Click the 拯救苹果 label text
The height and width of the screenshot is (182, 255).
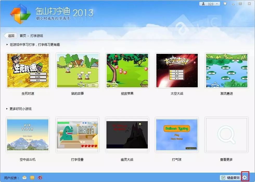[127, 93]
